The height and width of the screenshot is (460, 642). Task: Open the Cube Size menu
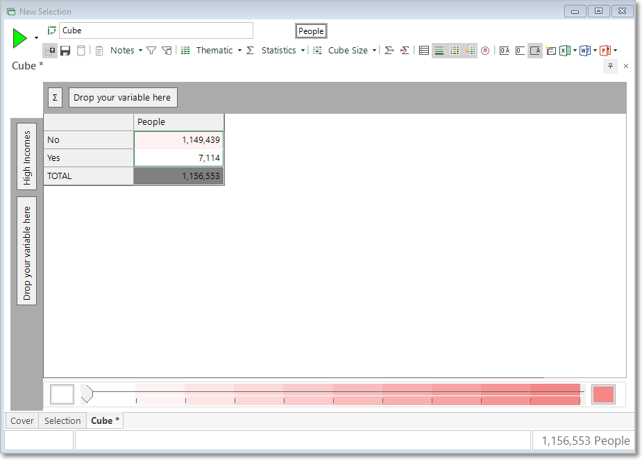pos(348,51)
